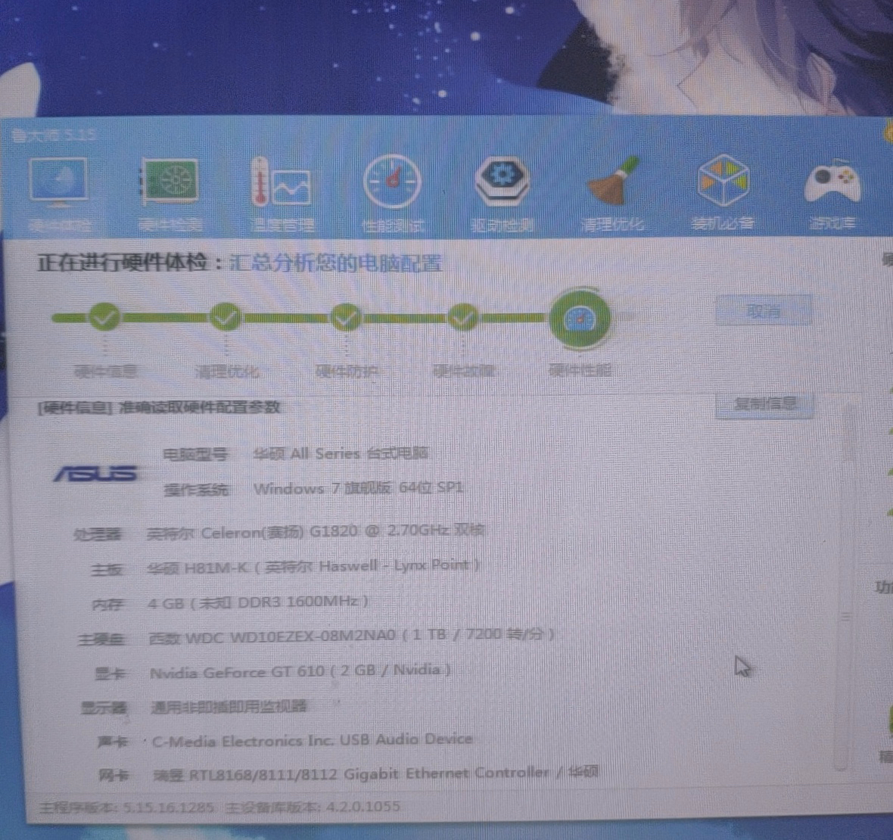Screen dimensions: 893x840
Task: Click the 通用非即插即用监视器 monitor entry
Action: 229,707
